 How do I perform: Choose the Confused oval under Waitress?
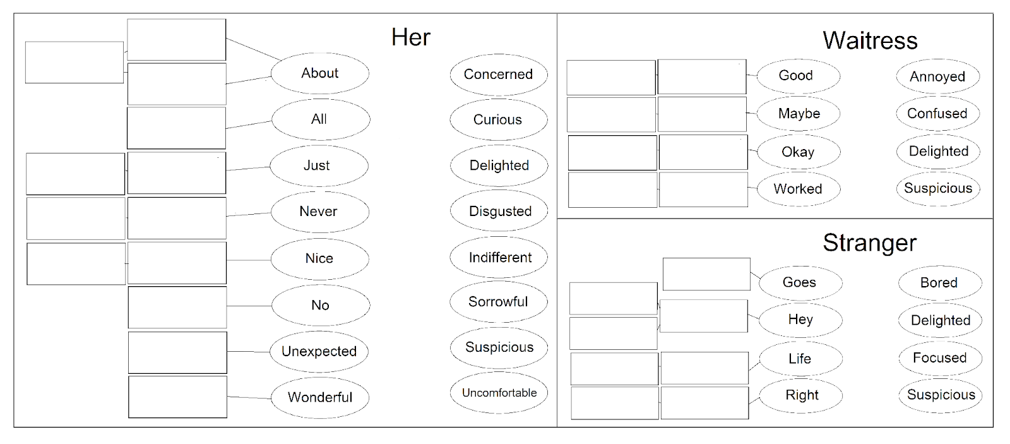point(938,114)
